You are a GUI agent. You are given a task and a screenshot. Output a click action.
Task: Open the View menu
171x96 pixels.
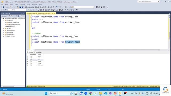click(x=11, y=5)
